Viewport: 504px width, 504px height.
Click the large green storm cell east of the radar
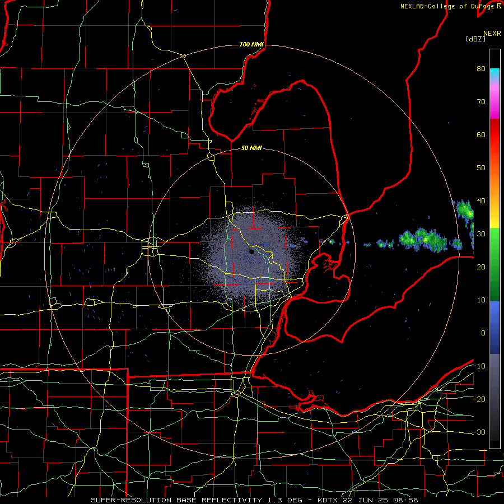[x=423, y=240]
